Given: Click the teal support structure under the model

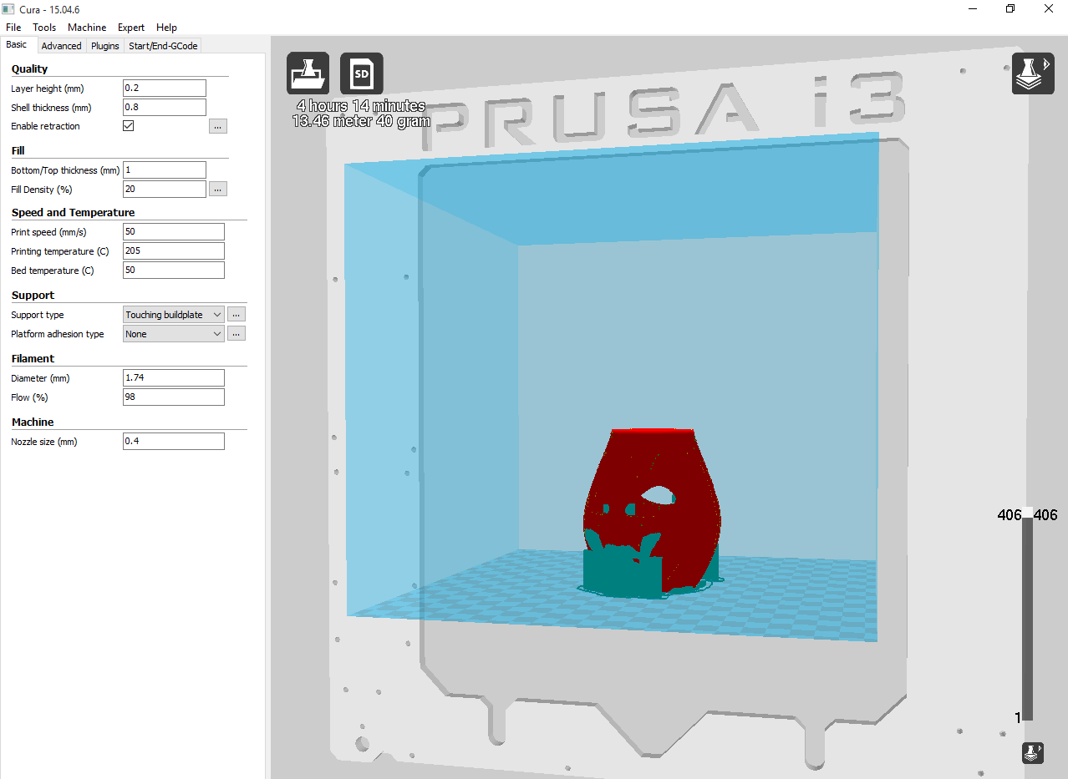Looking at the screenshot, I should click(x=622, y=573).
